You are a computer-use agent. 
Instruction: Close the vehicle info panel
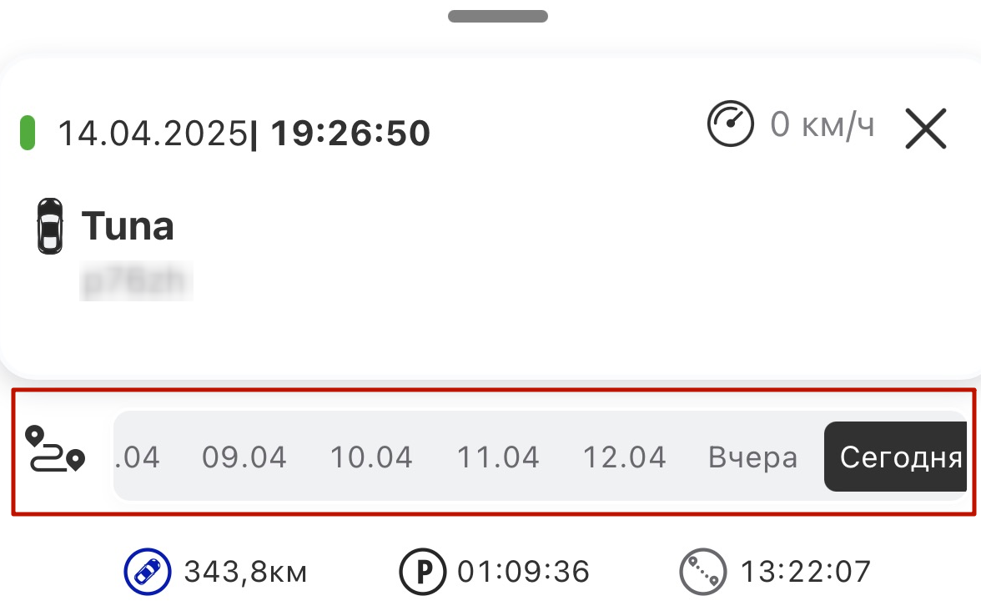pos(926,129)
